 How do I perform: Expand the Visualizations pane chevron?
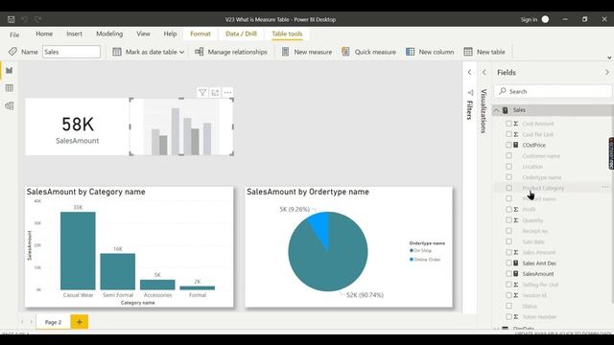coord(484,73)
